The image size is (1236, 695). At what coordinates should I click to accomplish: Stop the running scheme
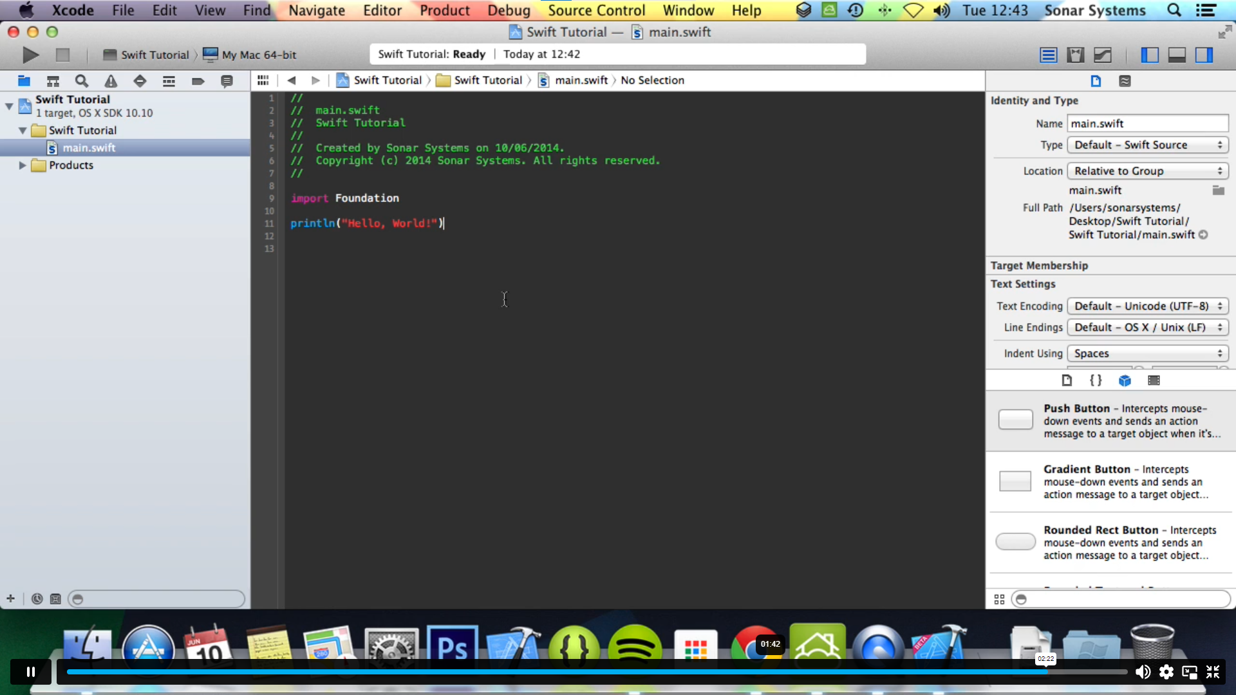(x=62, y=55)
